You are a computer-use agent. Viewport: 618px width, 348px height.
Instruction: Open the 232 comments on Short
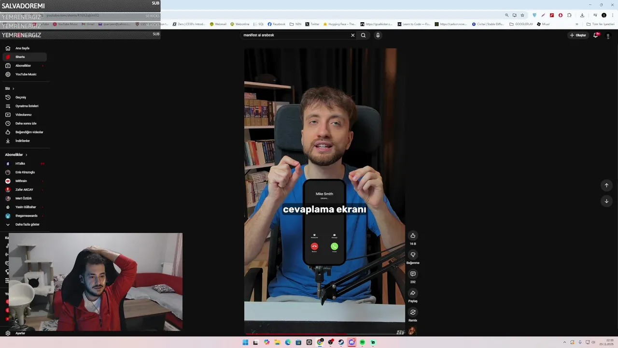tap(413, 274)
